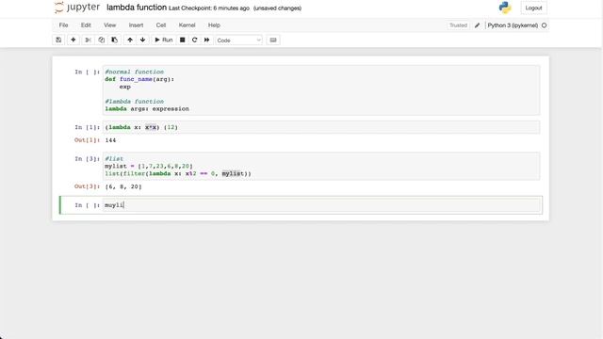This screenshot has height=339, width=603.
Task: Insert a cell below with plus icon
Action: pos(73,40)
